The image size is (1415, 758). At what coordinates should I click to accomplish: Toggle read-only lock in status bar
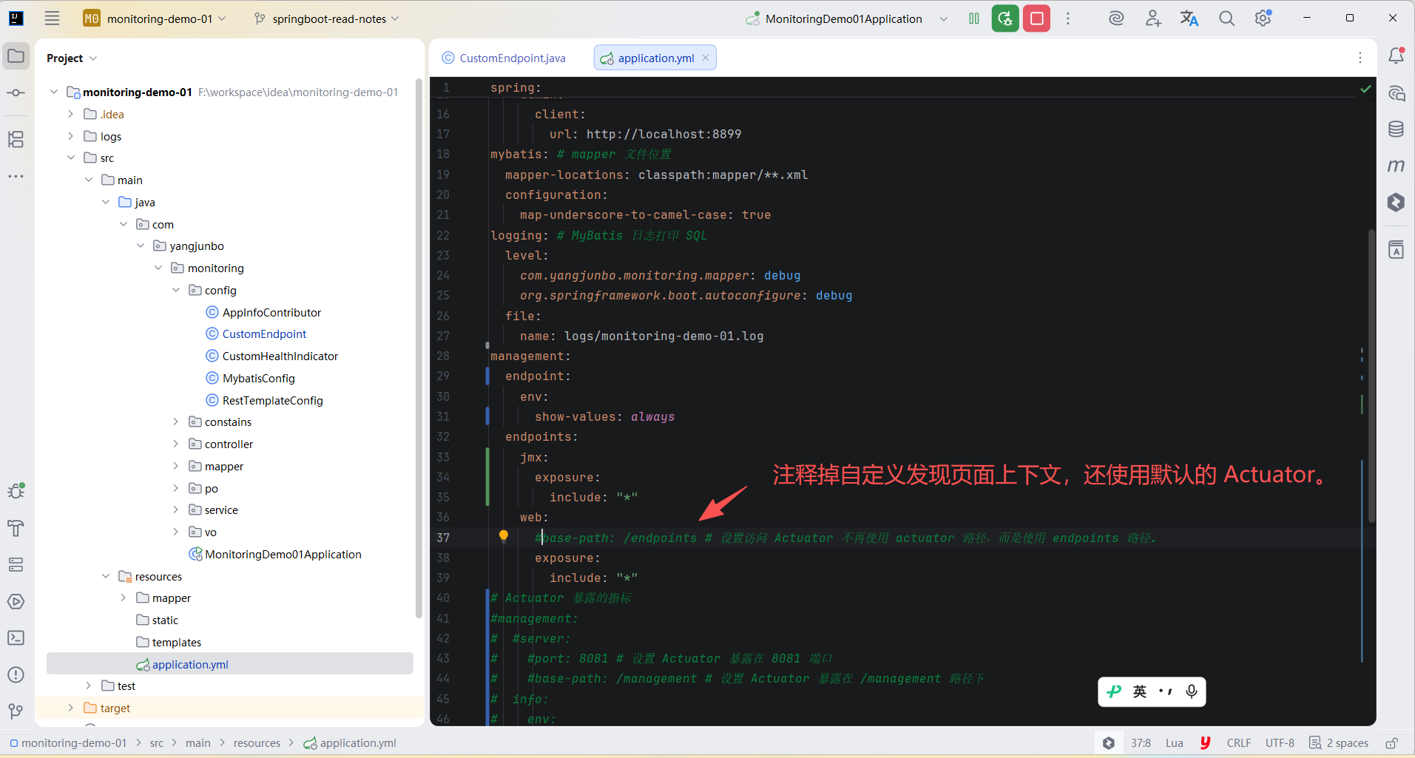pyautogui.click(x=1392, y=742)
